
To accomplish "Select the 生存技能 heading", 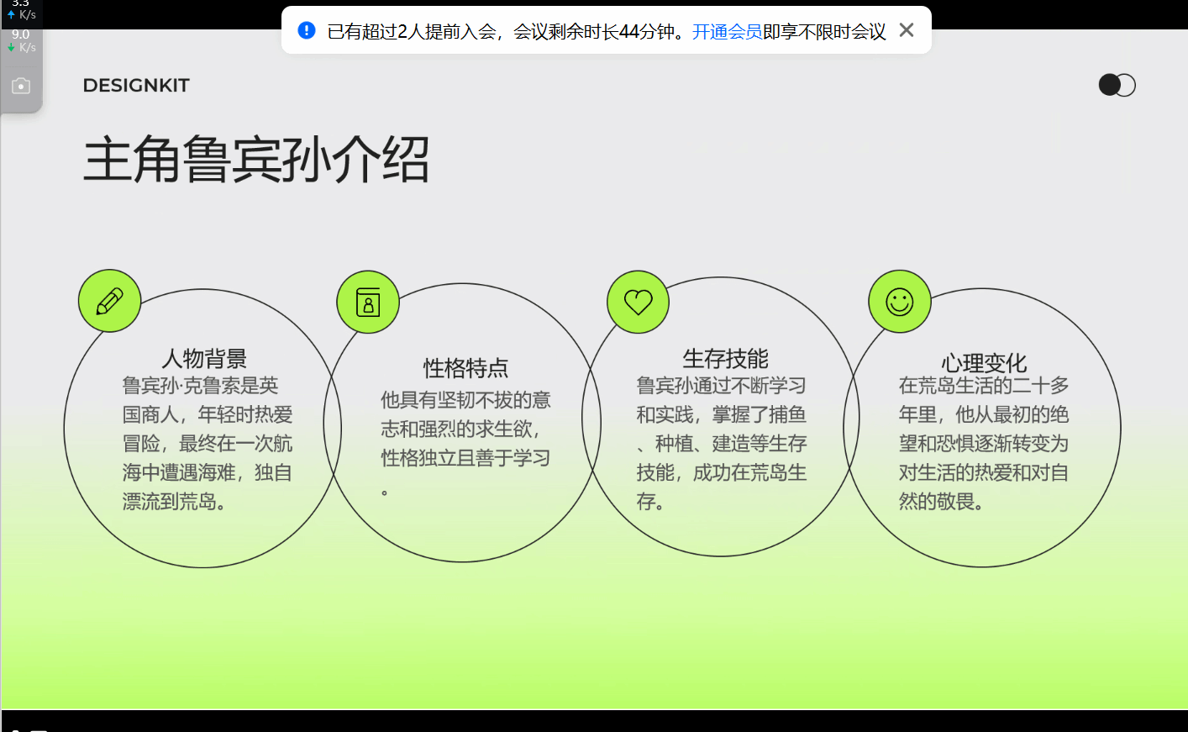I will coord(725,359).
